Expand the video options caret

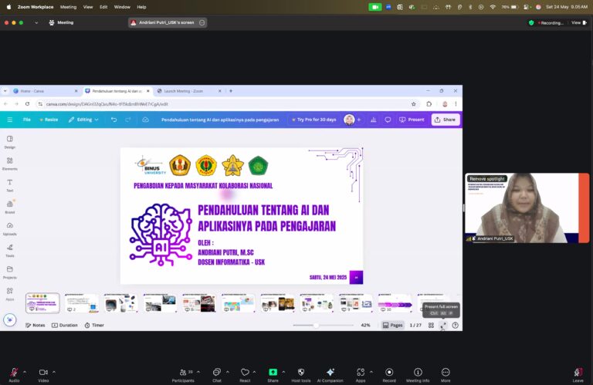(54, 372)
